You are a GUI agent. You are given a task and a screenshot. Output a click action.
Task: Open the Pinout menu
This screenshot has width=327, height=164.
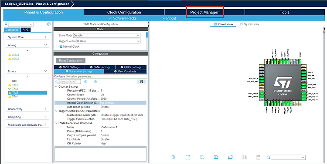tap(169, 18)
